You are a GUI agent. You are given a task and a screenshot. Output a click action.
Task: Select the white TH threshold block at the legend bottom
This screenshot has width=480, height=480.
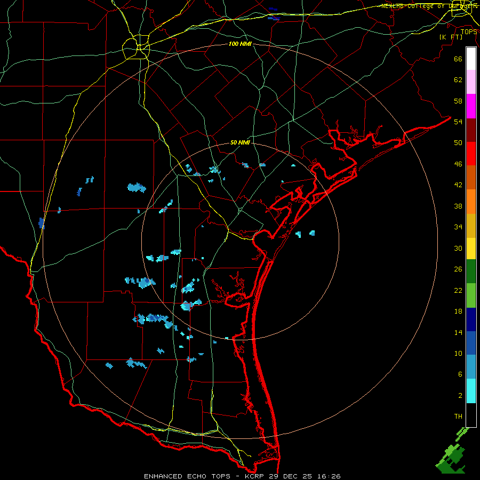(x=471, y=415)
